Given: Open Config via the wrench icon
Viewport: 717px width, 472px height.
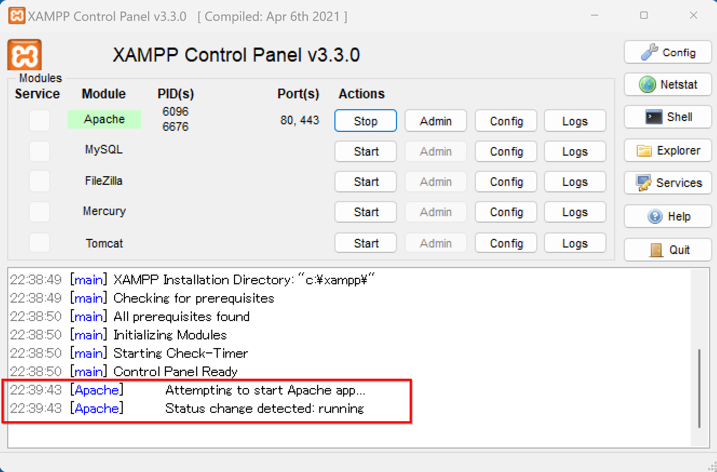Looking at the screenshot, I should point(649,52).
